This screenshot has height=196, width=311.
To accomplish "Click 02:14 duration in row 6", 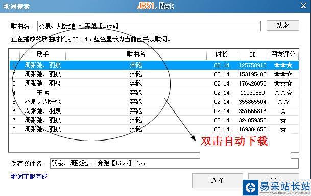I will [x=222, y=111].
